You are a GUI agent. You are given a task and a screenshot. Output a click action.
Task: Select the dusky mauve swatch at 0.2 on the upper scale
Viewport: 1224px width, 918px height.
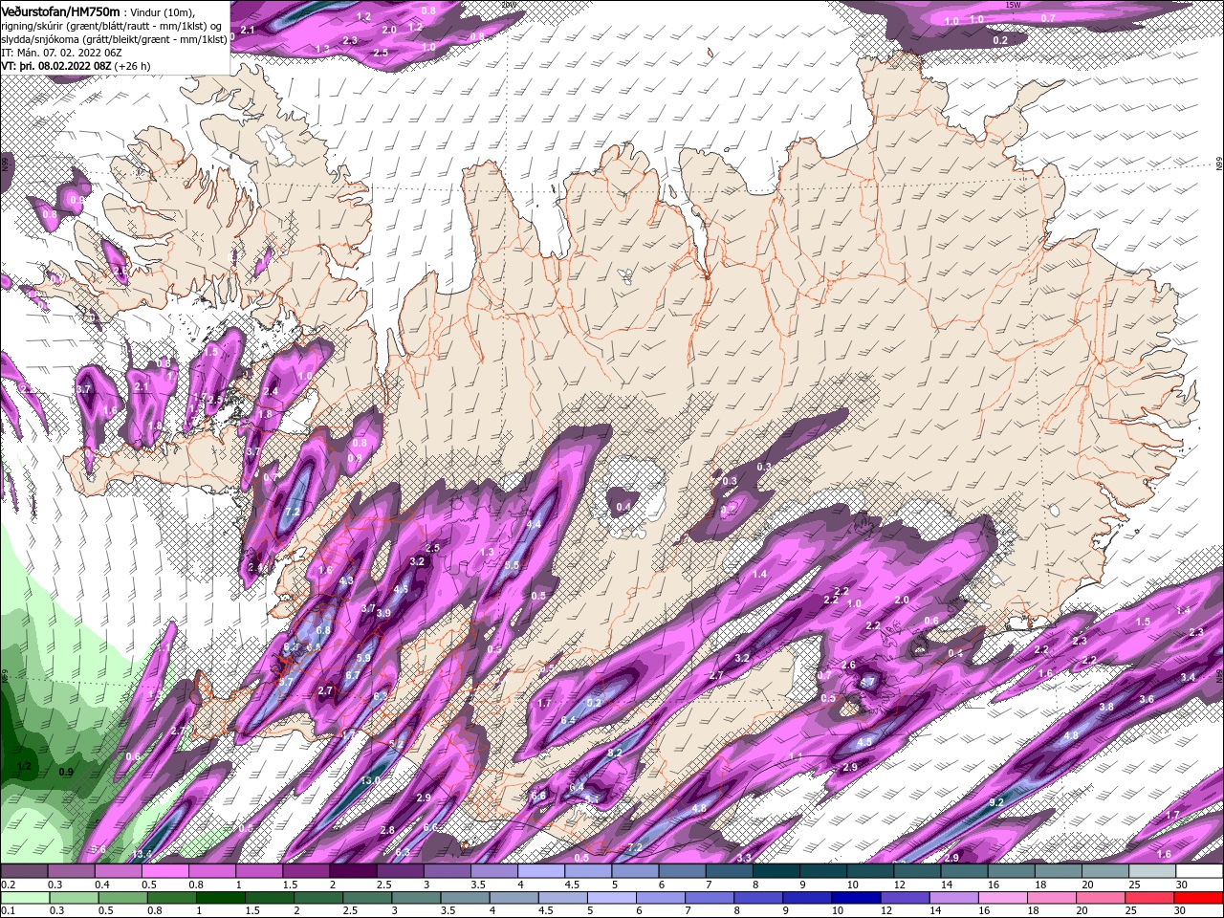click(x=24, y=871)
